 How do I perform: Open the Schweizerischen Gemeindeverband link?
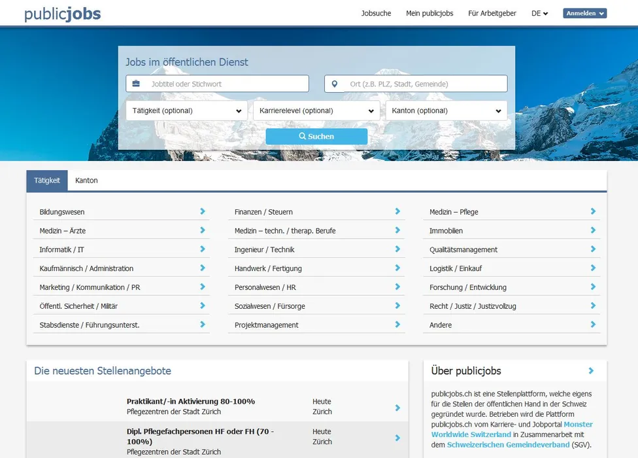(508, 444)
